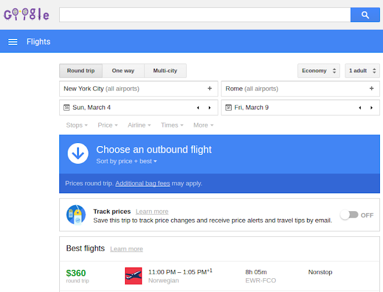Open Sort by price + best menu
Image resolution: width=383 pixels, height=292 pixels.
[x=126, y=162]
